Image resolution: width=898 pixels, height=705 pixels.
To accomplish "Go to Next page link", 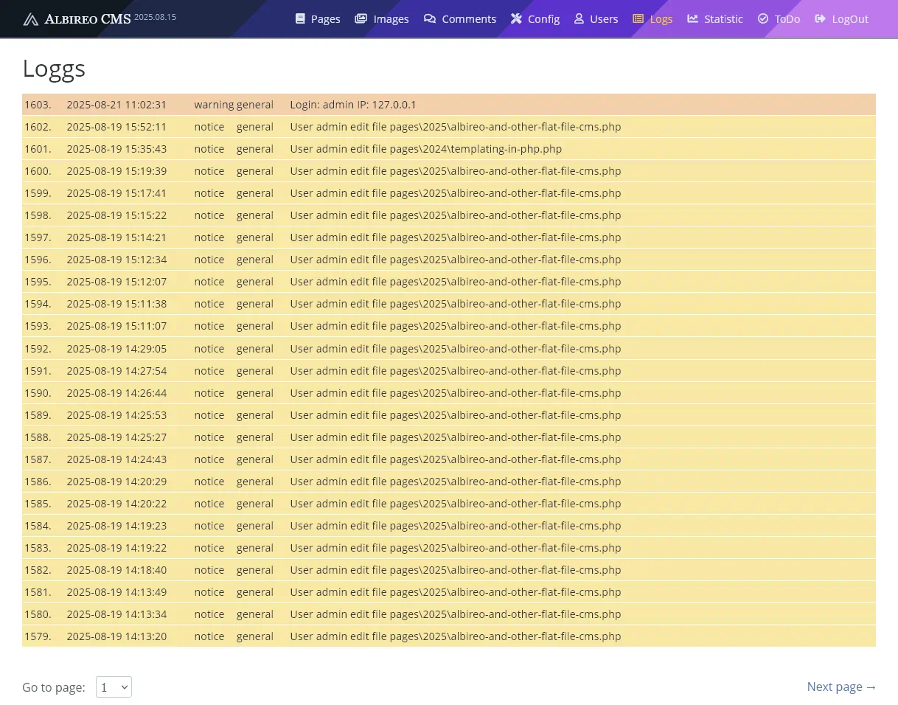I will pos(841,687).
